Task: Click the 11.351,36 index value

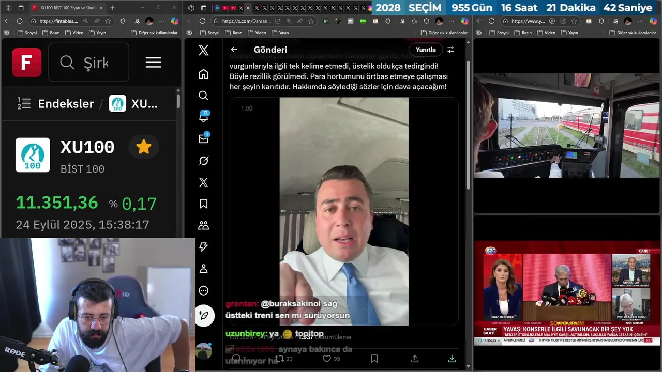Action: [x=57, y=203]
